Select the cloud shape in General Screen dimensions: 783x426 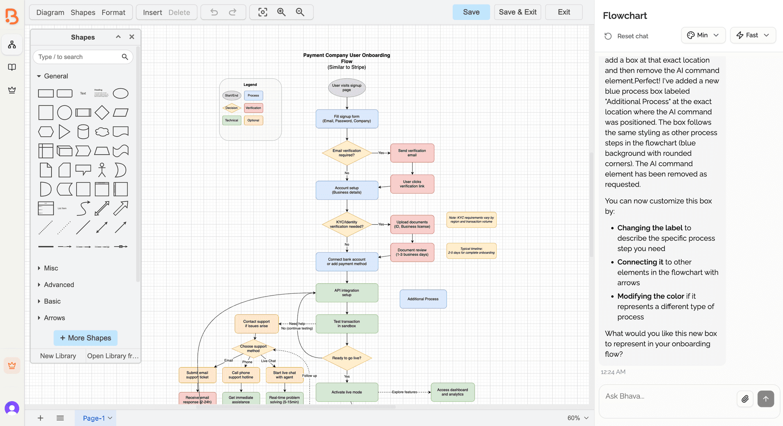click(102, 132)
